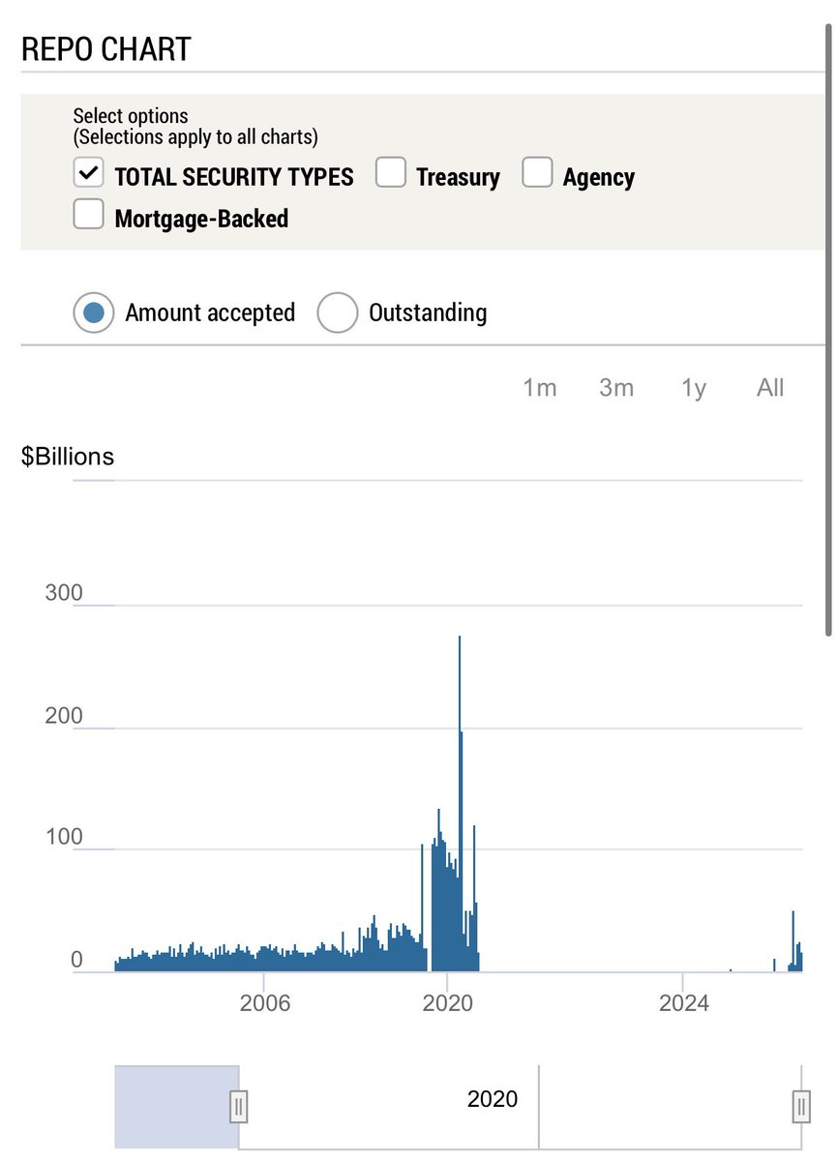Click the REPO CHART heading
The width and height of the screenshot is (838, 1161).
point(106,48)
